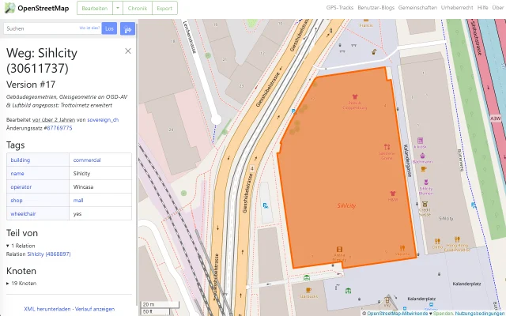Click the OpenStreetMap magnifier logo

9,8
